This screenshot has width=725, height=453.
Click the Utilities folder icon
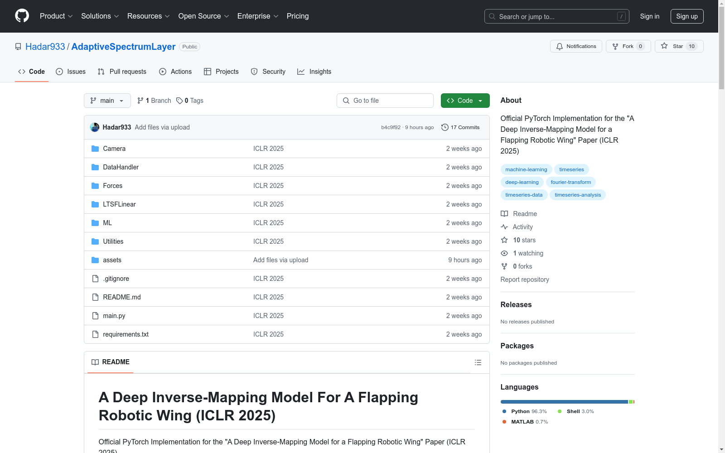click(x=95, y=241)
